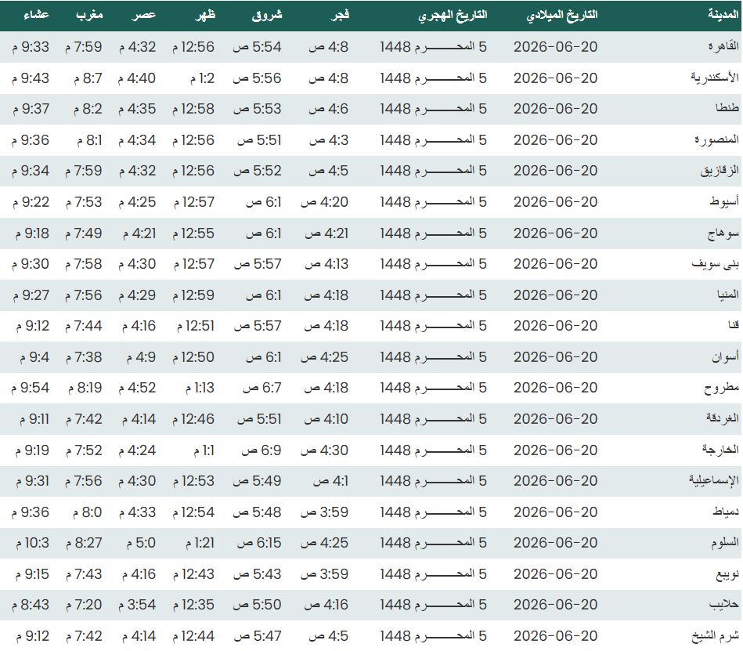This screenshot has width=743, height=651.
Task: Click Ismailia's Fajr time 4:1 ص
Action: (330, 481)
